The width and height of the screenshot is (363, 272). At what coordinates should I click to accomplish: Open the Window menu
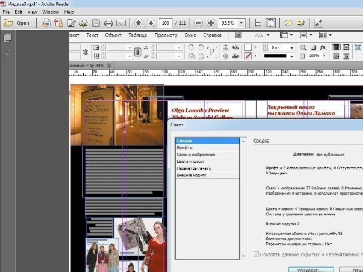coord(50,12)
